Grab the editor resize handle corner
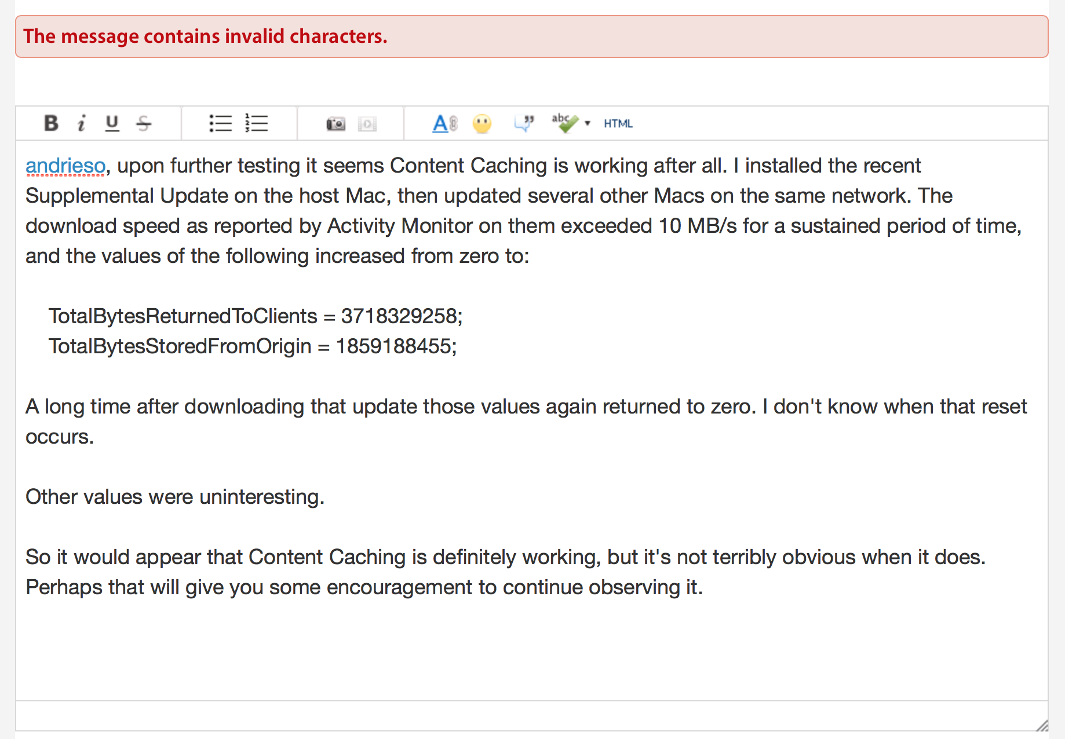The height and width of the screenshot is (739, 1065). click(1042, 725)
